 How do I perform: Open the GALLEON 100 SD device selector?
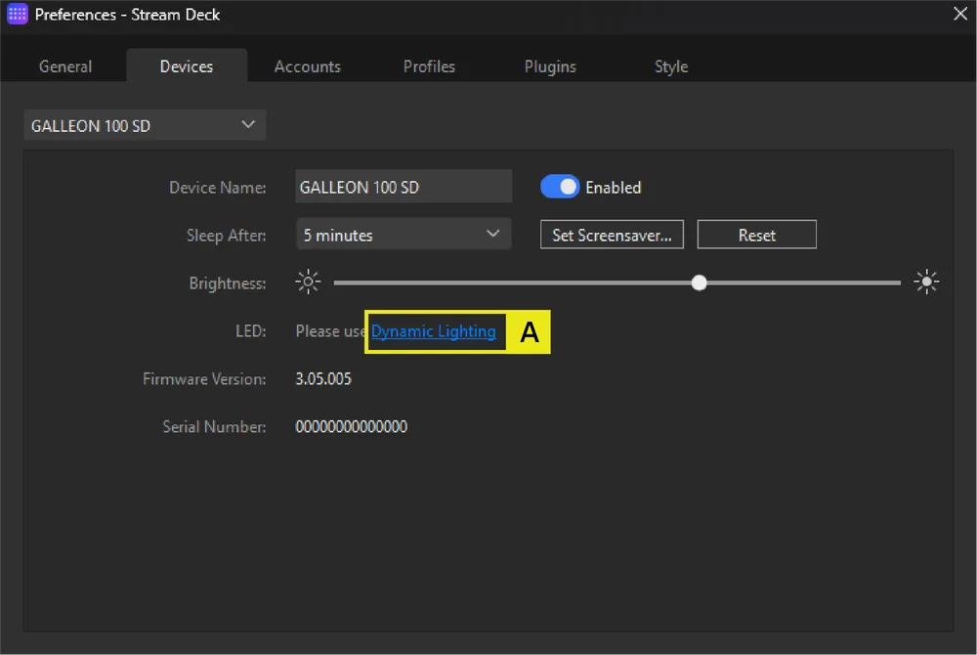pos(145,125)
